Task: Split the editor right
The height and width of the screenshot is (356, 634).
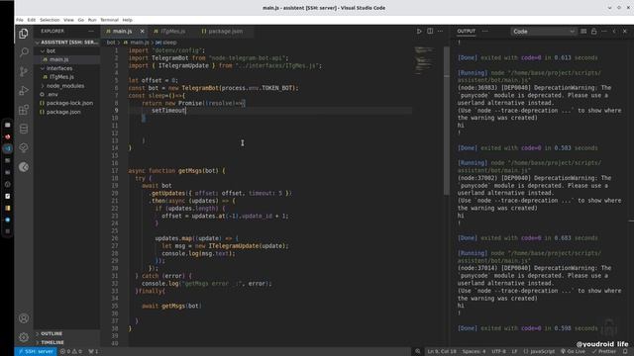Action: click(x=430, y=31)
